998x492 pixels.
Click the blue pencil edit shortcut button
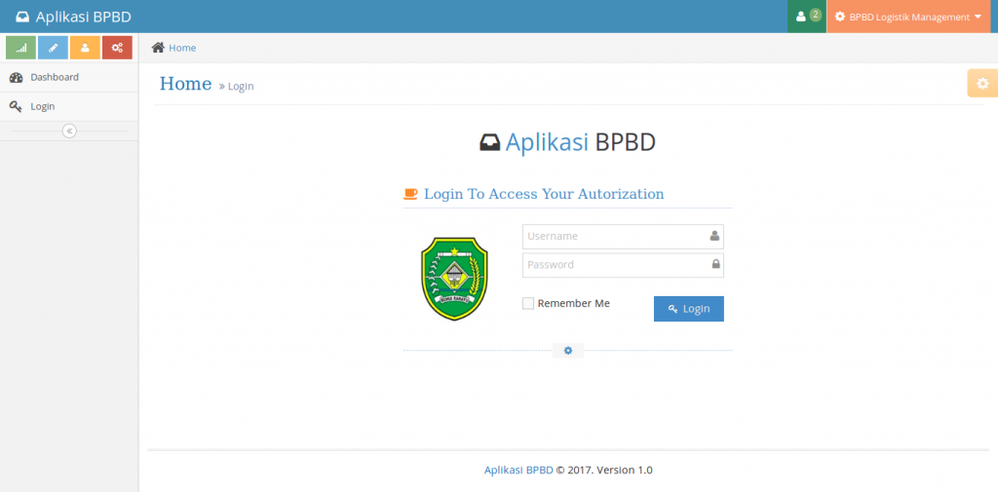[53, 48]
